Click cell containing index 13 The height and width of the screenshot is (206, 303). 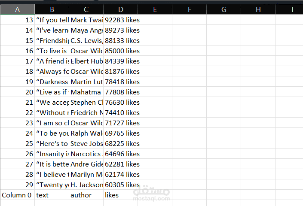pyautogui.click(x=17, y=20)
